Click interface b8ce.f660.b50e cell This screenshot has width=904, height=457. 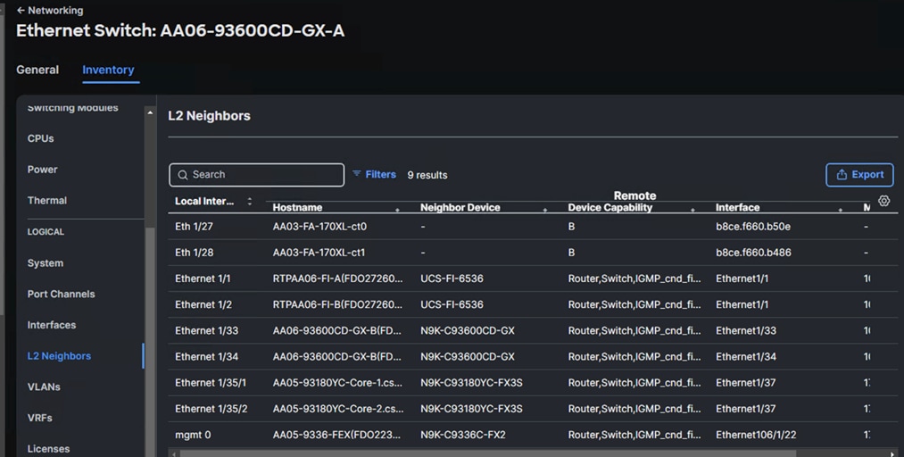point(753,227)
